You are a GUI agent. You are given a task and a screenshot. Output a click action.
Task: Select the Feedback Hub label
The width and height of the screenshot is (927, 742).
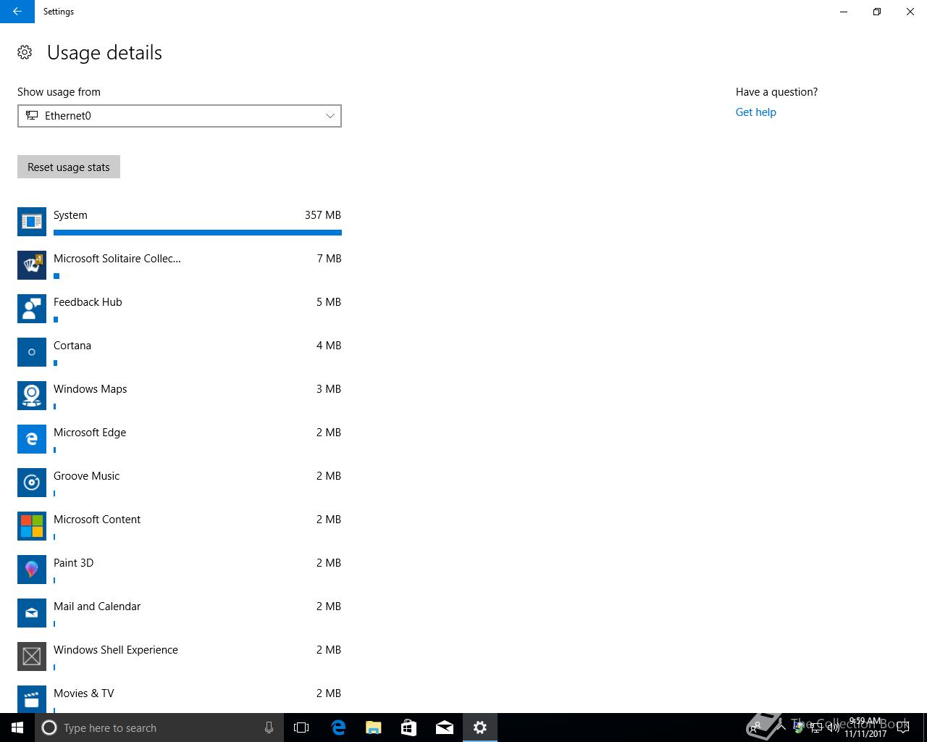(88, 302)
